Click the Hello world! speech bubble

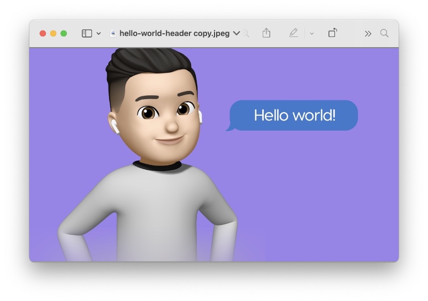[294, 115]
